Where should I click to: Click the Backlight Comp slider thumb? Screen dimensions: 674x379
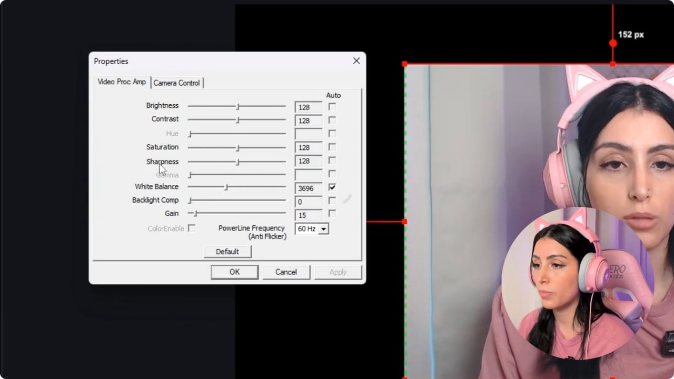pyautogui.click(x=190, y=201)
